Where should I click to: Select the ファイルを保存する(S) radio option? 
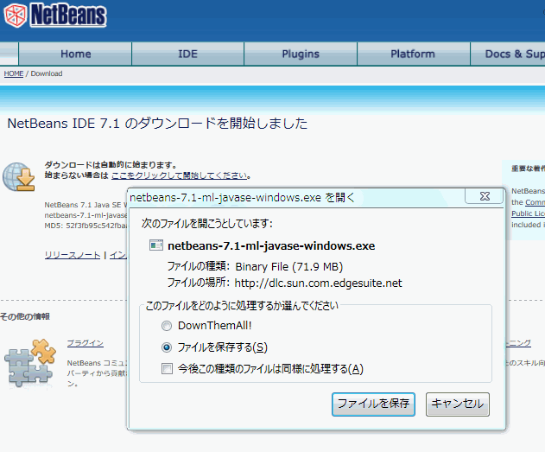[167, 347]
